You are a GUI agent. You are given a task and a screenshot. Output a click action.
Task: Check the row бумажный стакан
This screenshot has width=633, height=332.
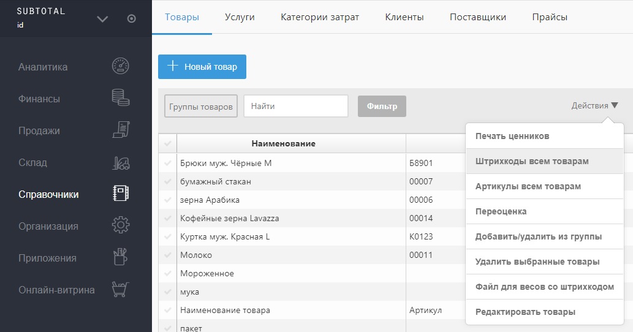click(x=167, y=181)
